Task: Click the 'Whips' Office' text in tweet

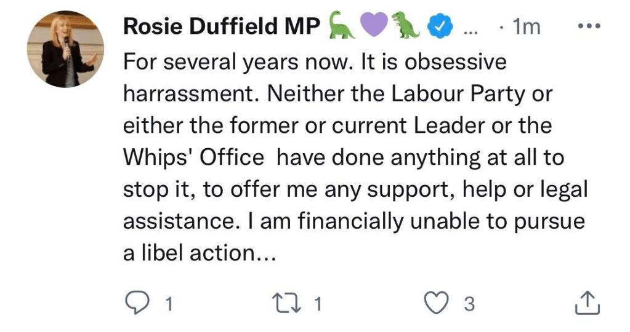Action: (193, 158)
